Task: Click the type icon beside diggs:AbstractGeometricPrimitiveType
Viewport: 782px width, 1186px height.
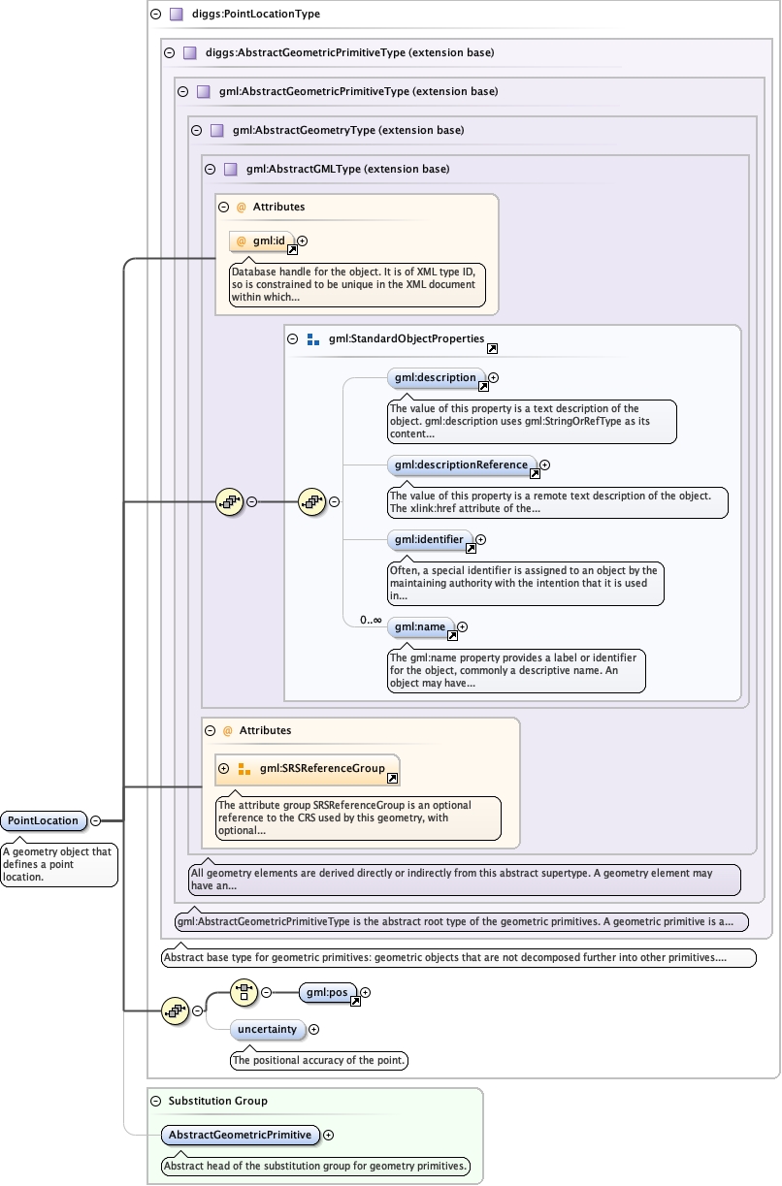Action: click(x=189, y=52)
